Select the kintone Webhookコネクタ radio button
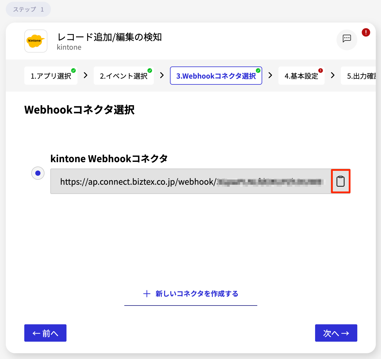 pos(38,173)
